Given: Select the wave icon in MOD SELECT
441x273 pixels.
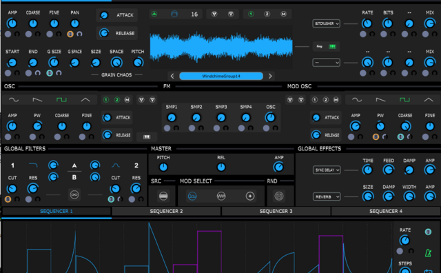Looking at the screenshot, I should (221, 196).
